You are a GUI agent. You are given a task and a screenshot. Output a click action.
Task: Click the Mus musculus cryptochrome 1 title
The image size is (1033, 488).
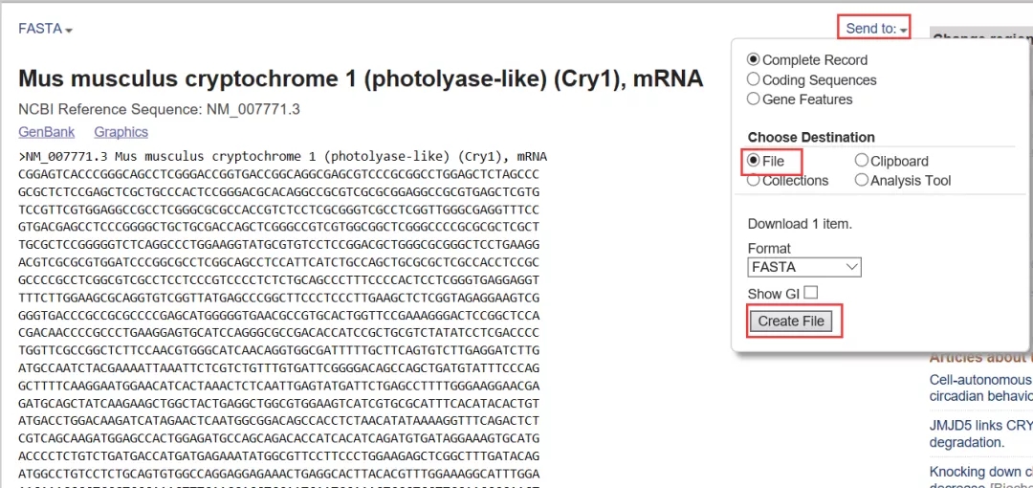click(x=361, y=79)
